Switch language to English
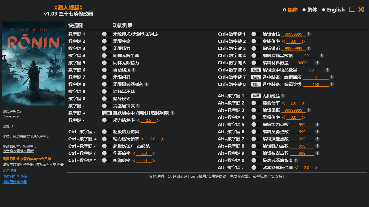 tap(333, 10)
